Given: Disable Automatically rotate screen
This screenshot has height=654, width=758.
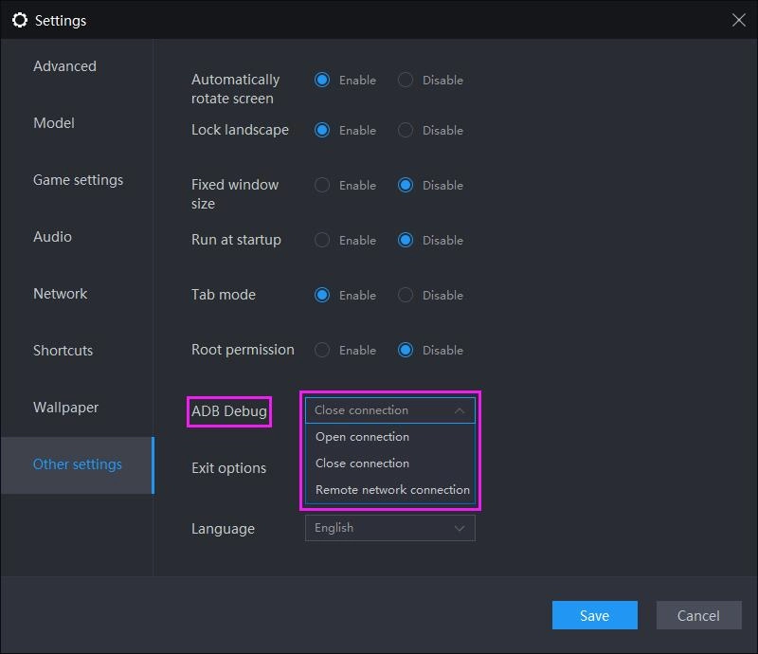Looking at the screenshot, I should tap(407, 81).
